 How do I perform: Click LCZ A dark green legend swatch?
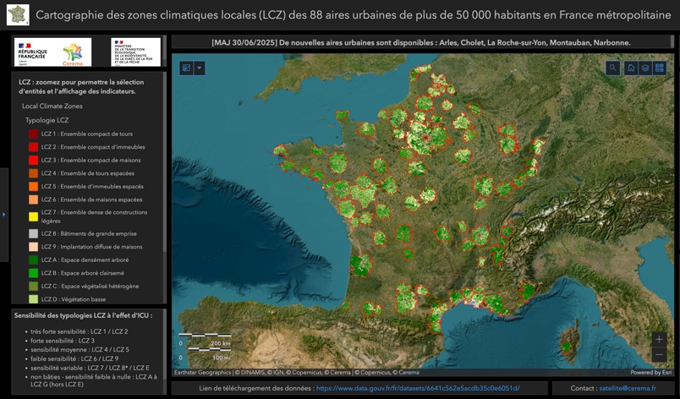point(33,260)
